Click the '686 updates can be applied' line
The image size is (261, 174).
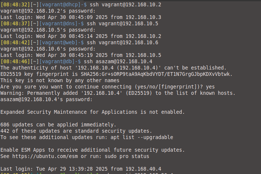(58, 125)
